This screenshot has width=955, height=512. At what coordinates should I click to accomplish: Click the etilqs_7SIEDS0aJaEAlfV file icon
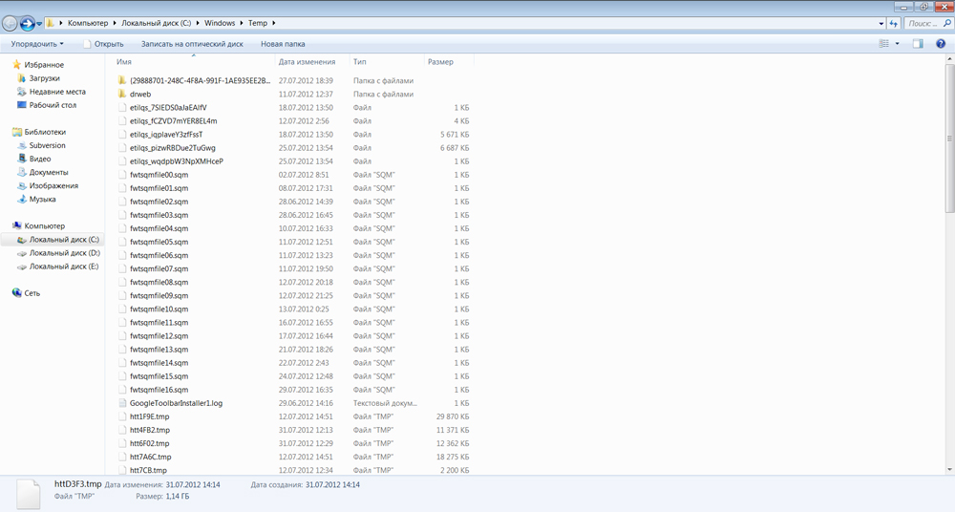pos(122,107)
